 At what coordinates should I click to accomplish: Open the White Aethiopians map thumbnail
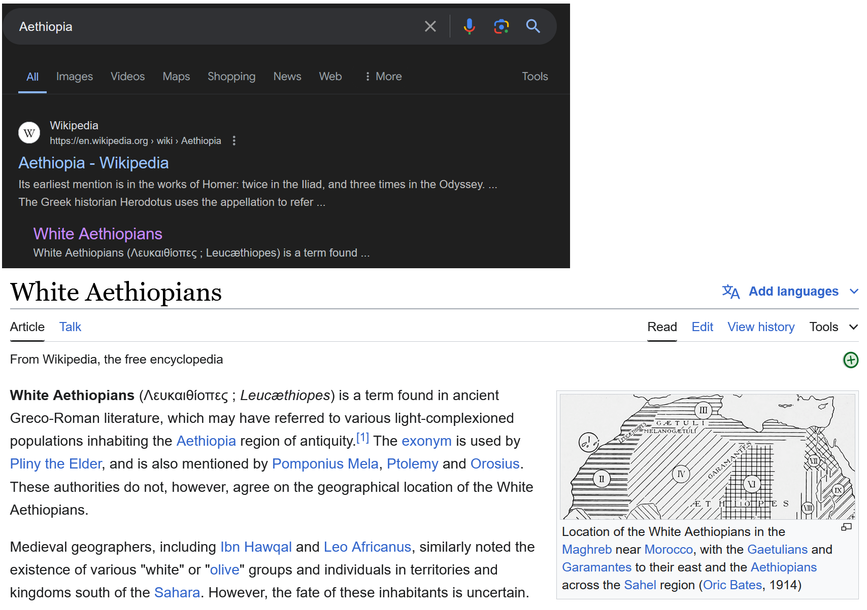coord(708,457)
